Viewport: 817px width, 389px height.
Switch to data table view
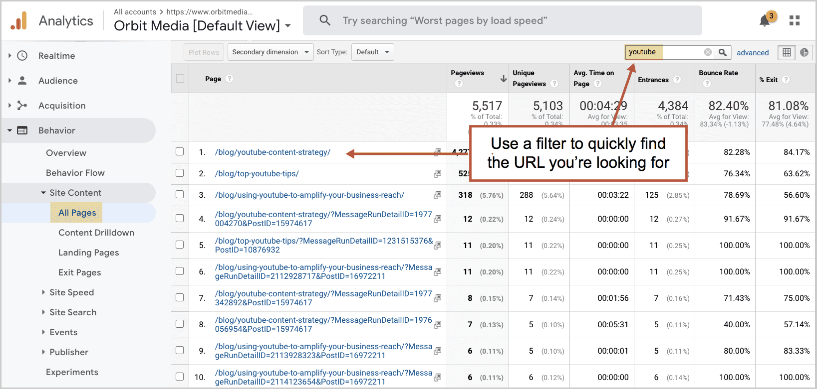[787, 52]
